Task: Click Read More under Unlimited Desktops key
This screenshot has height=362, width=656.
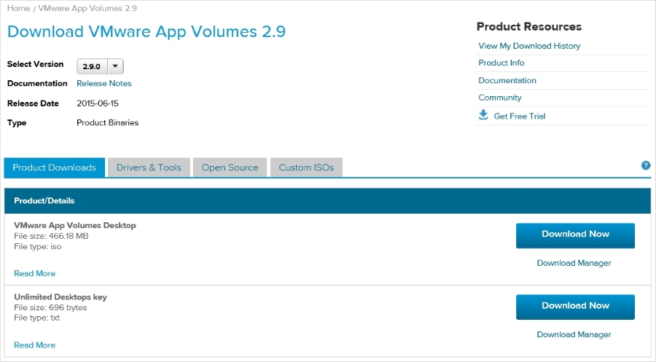Action: [35, 345]
